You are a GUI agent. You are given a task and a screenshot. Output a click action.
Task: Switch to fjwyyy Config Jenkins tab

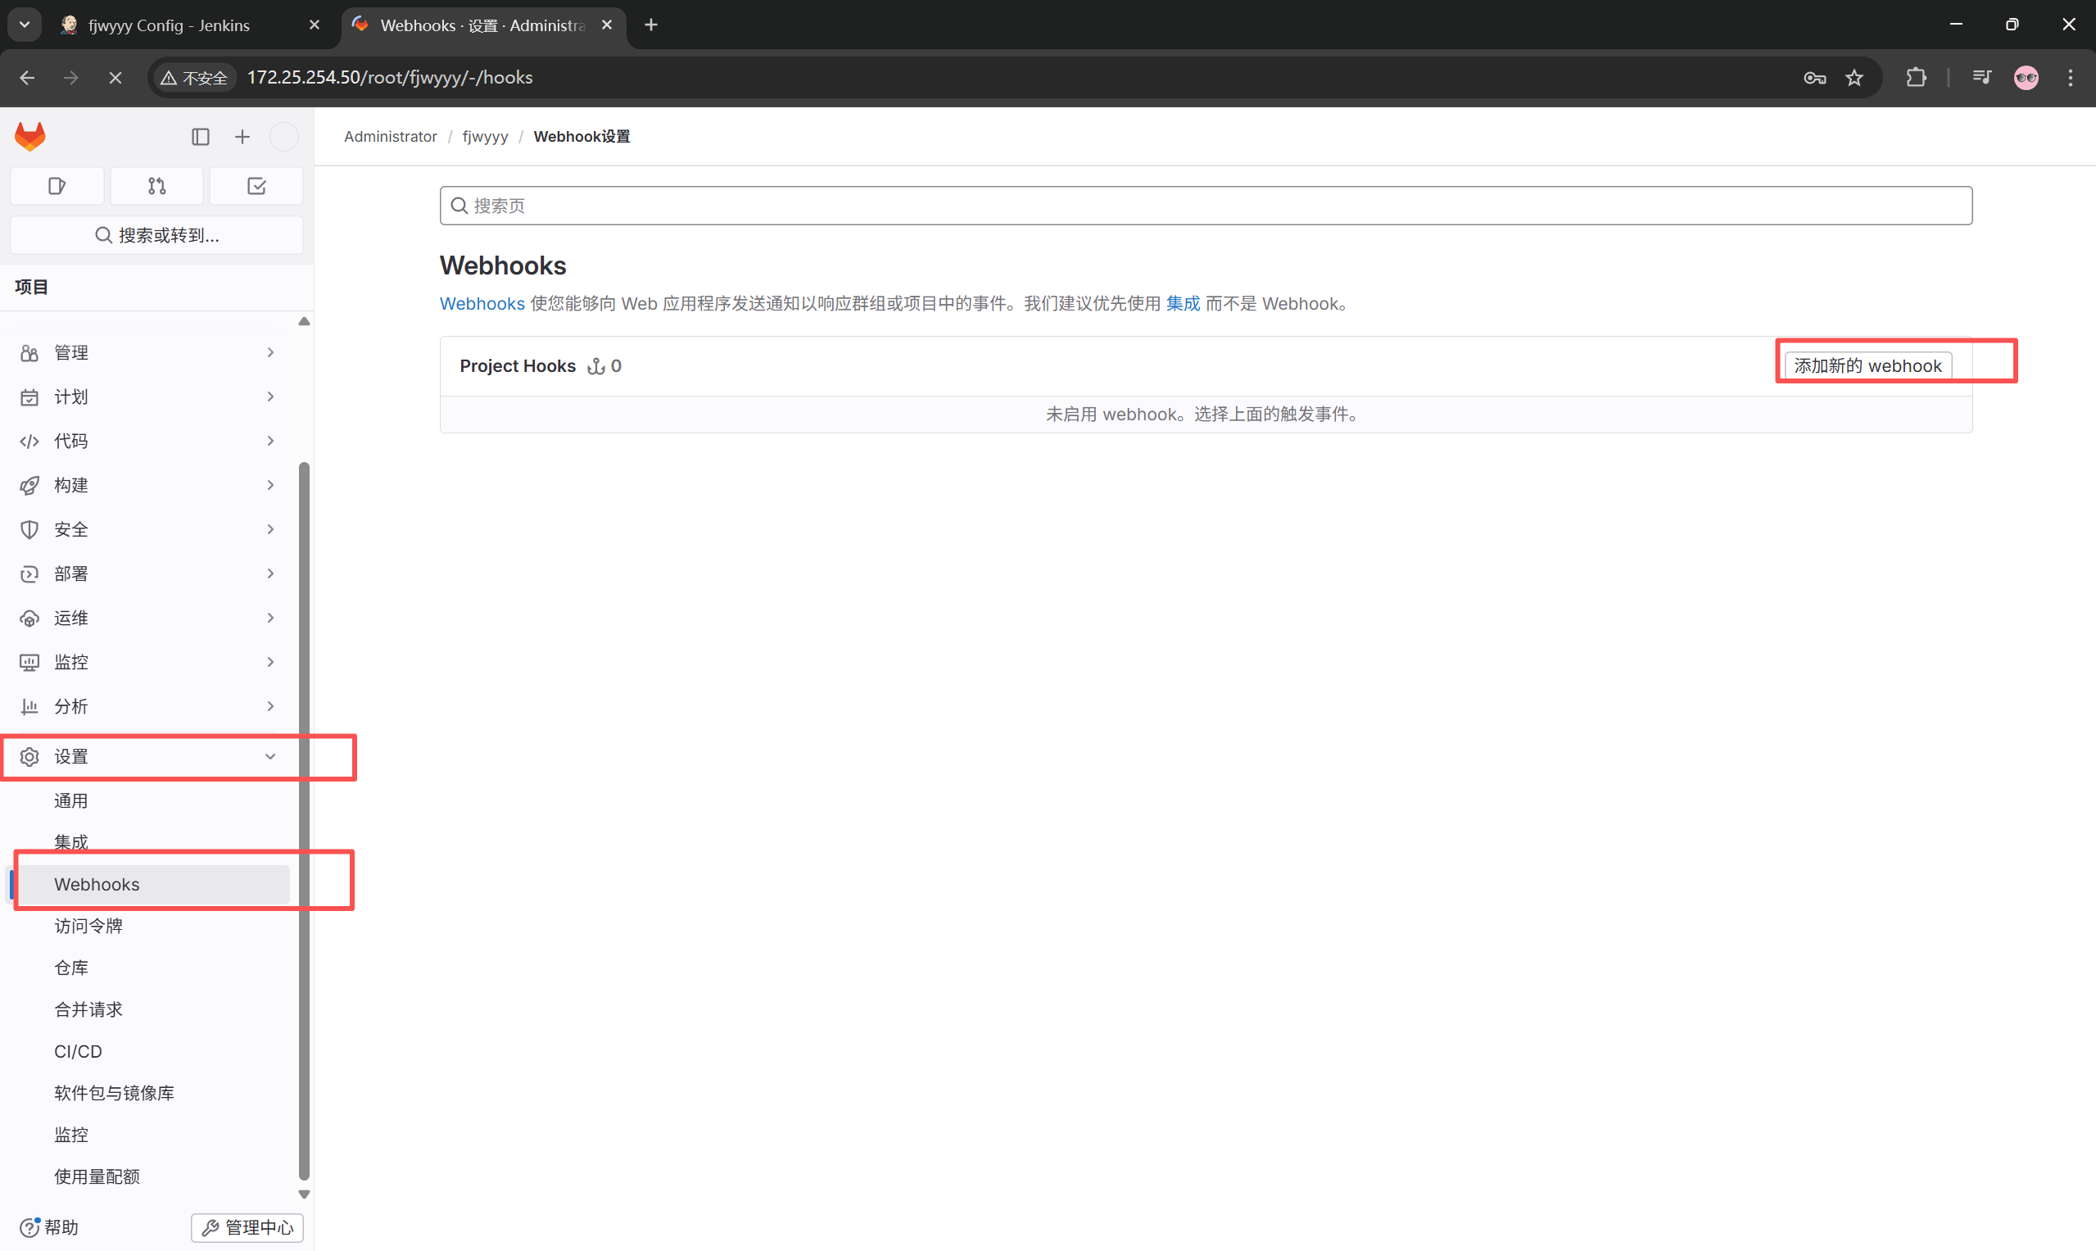pyautogui.click(x=169, y=25)
